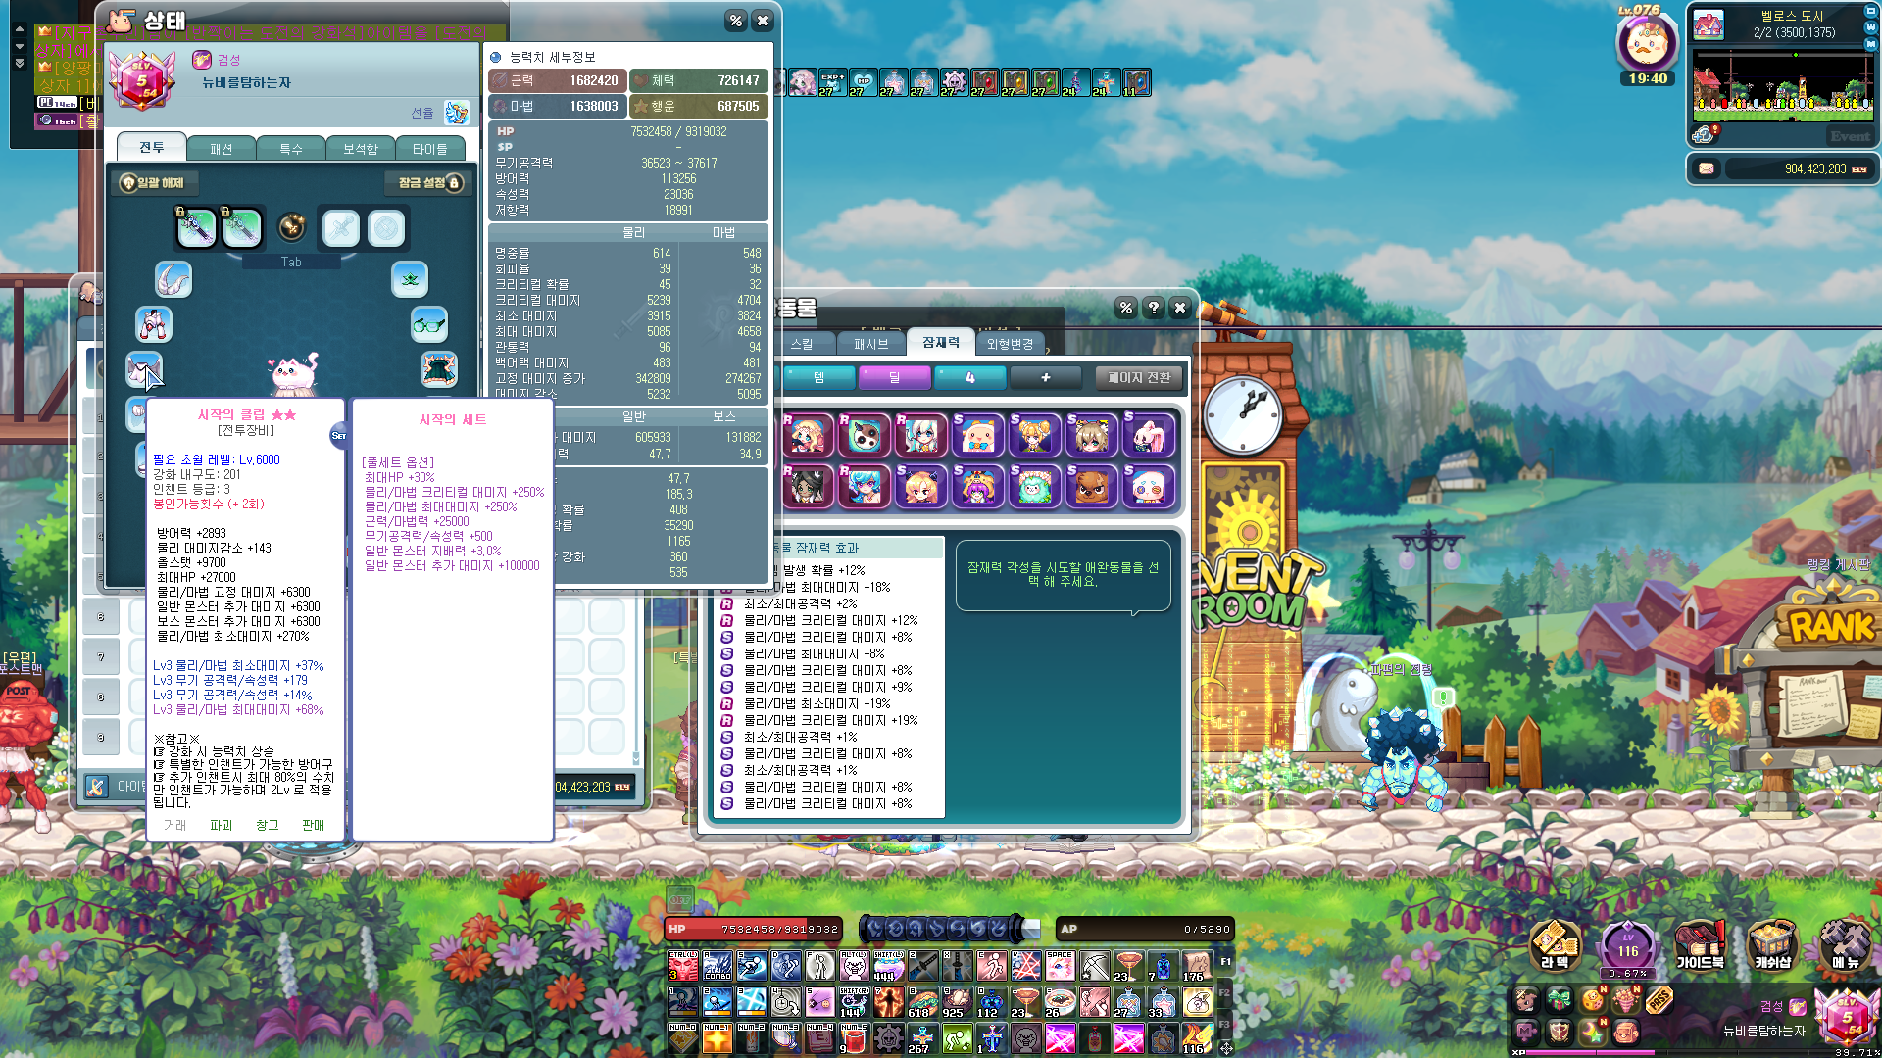Click the red HP gauge bar
The height and width of the screenshot is (1058, 1882).
(753, 929)
